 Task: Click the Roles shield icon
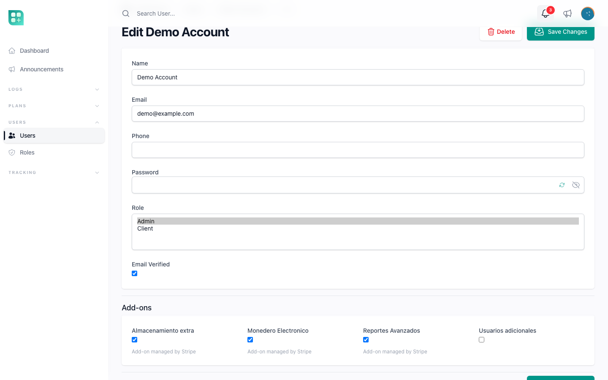coord(12,152)
